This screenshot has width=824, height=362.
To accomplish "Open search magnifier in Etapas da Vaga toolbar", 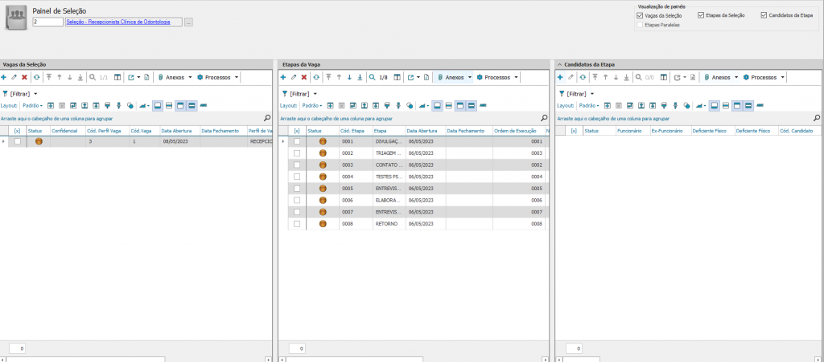I will (x=372, y=77).
